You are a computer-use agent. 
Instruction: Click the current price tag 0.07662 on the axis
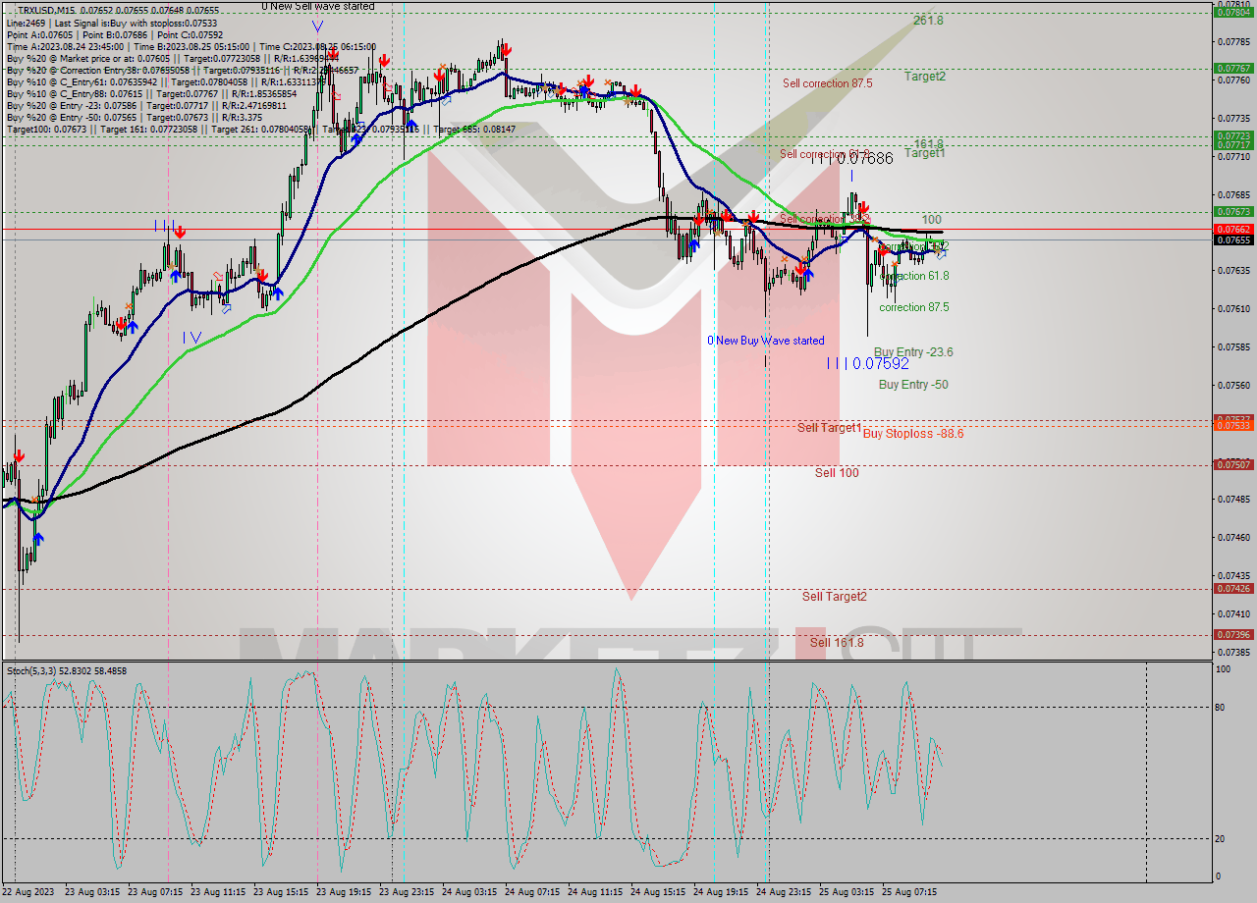point(1231,228)
